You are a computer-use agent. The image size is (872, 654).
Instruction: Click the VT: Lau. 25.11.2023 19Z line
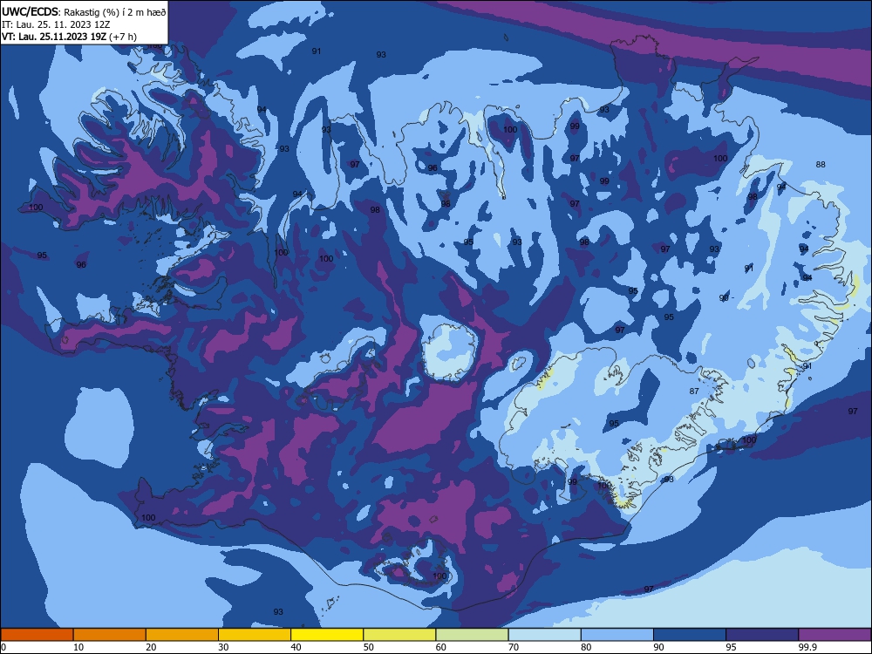pos(69,37)
